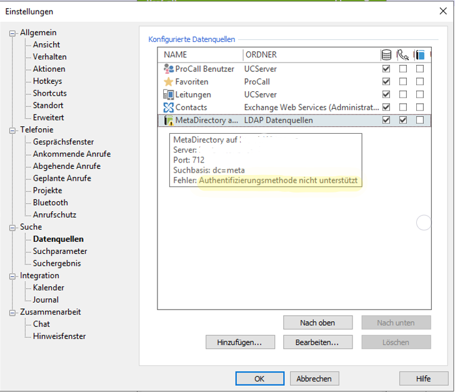Sort list by the NAME column header
The width and height of the screenshot is (455, 392).
click(x=200, y=55)
